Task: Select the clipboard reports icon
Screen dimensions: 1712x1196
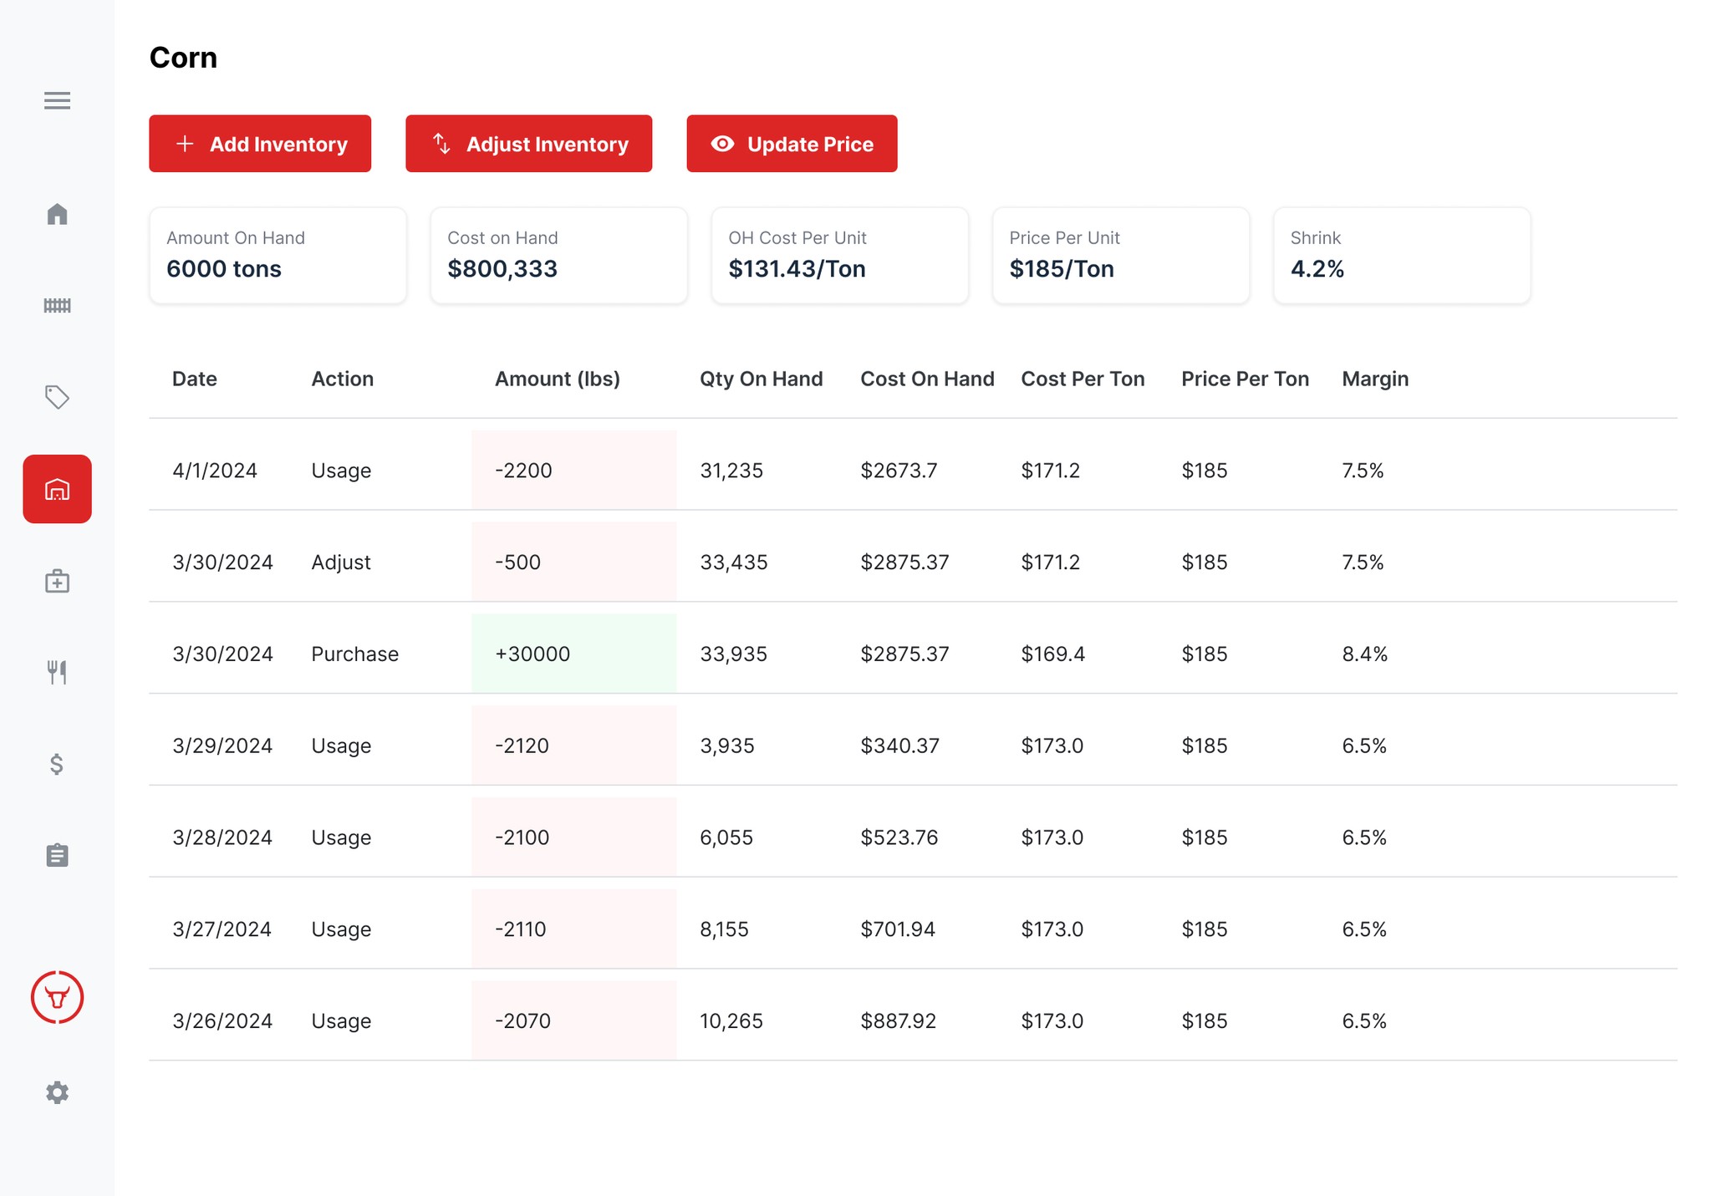Action: 57,855
